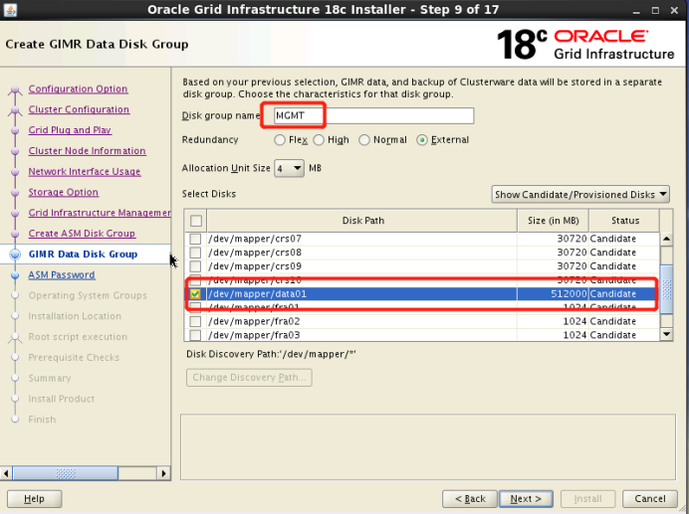
Task: Click the right arrow of sidebar horizontal scrollbar
Action: (165, 472)
